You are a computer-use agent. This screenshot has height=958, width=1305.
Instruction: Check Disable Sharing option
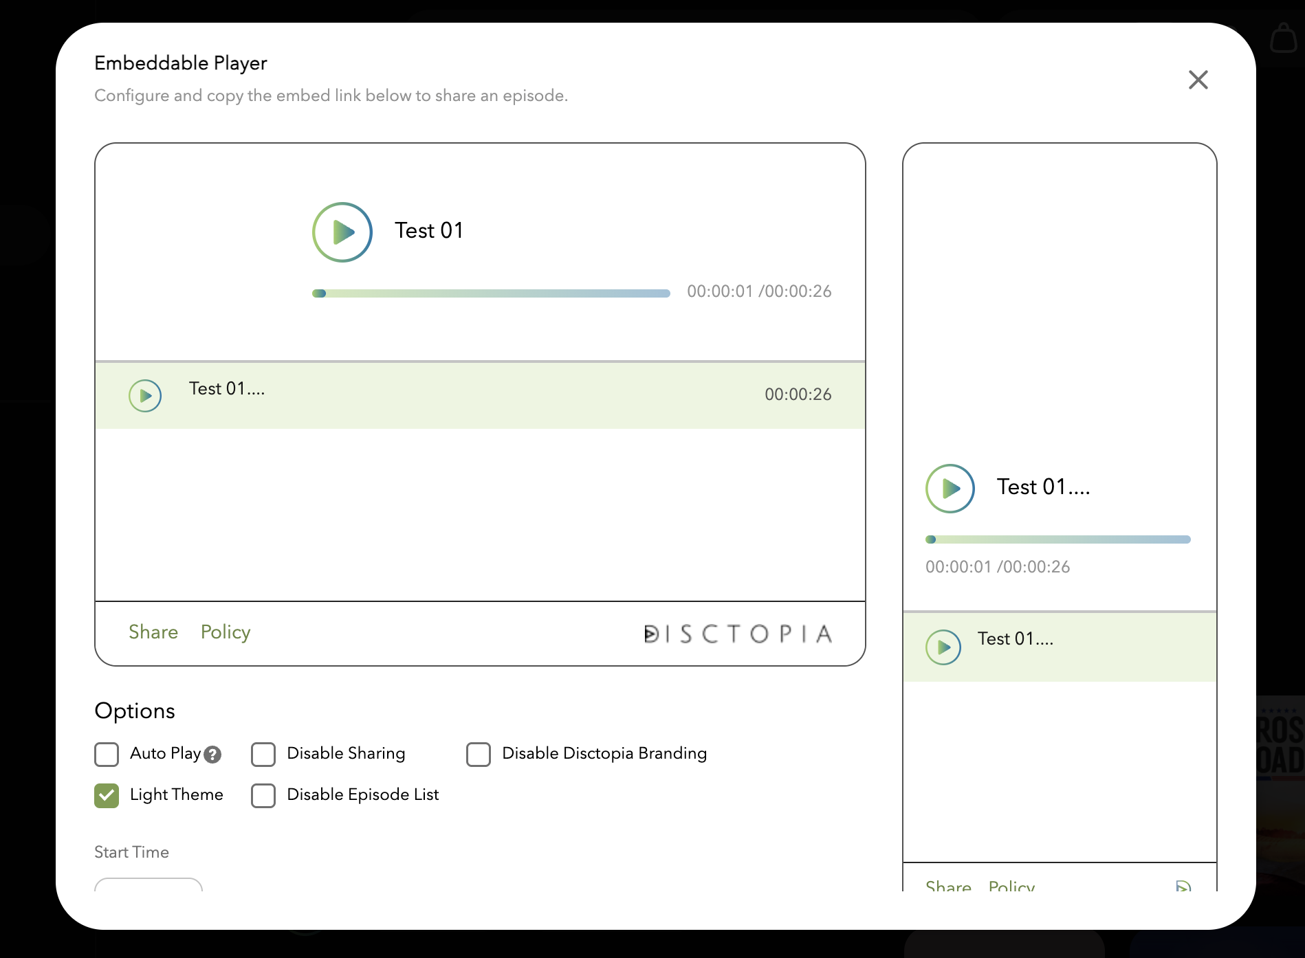point(263,754)
